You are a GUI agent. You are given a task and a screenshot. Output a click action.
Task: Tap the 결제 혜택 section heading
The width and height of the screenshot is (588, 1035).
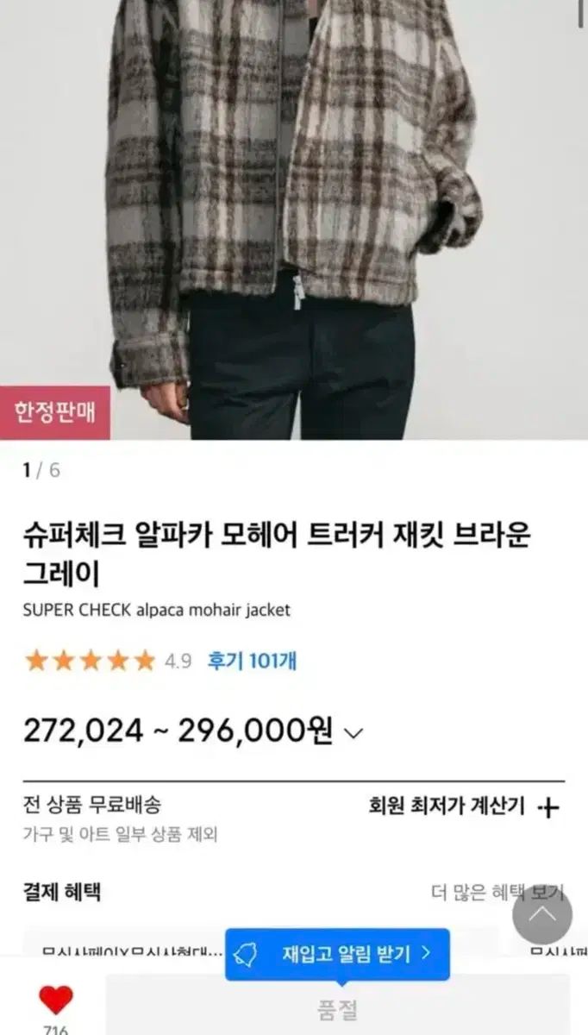(62, 892)
